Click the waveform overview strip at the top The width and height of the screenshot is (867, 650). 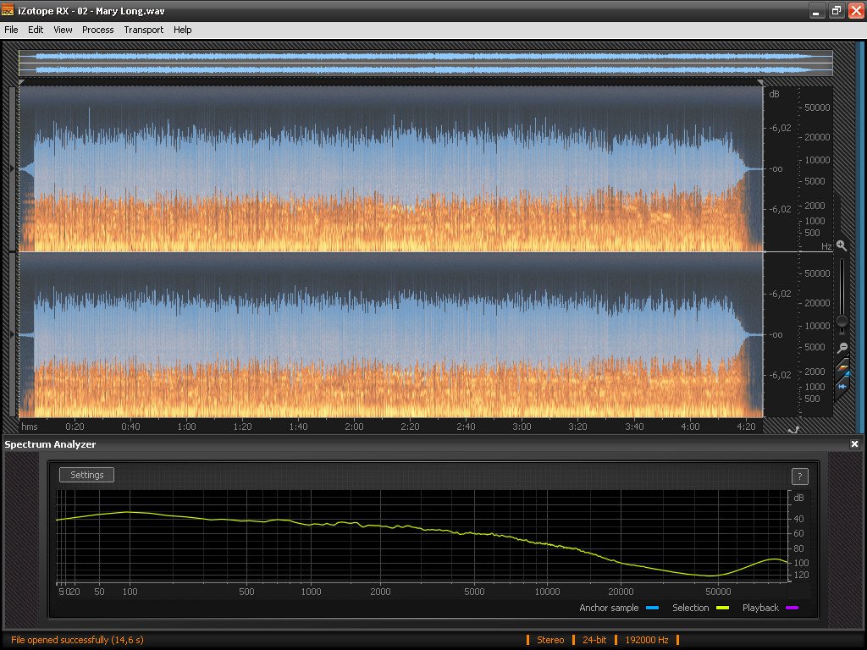click(x=423, y=63)
